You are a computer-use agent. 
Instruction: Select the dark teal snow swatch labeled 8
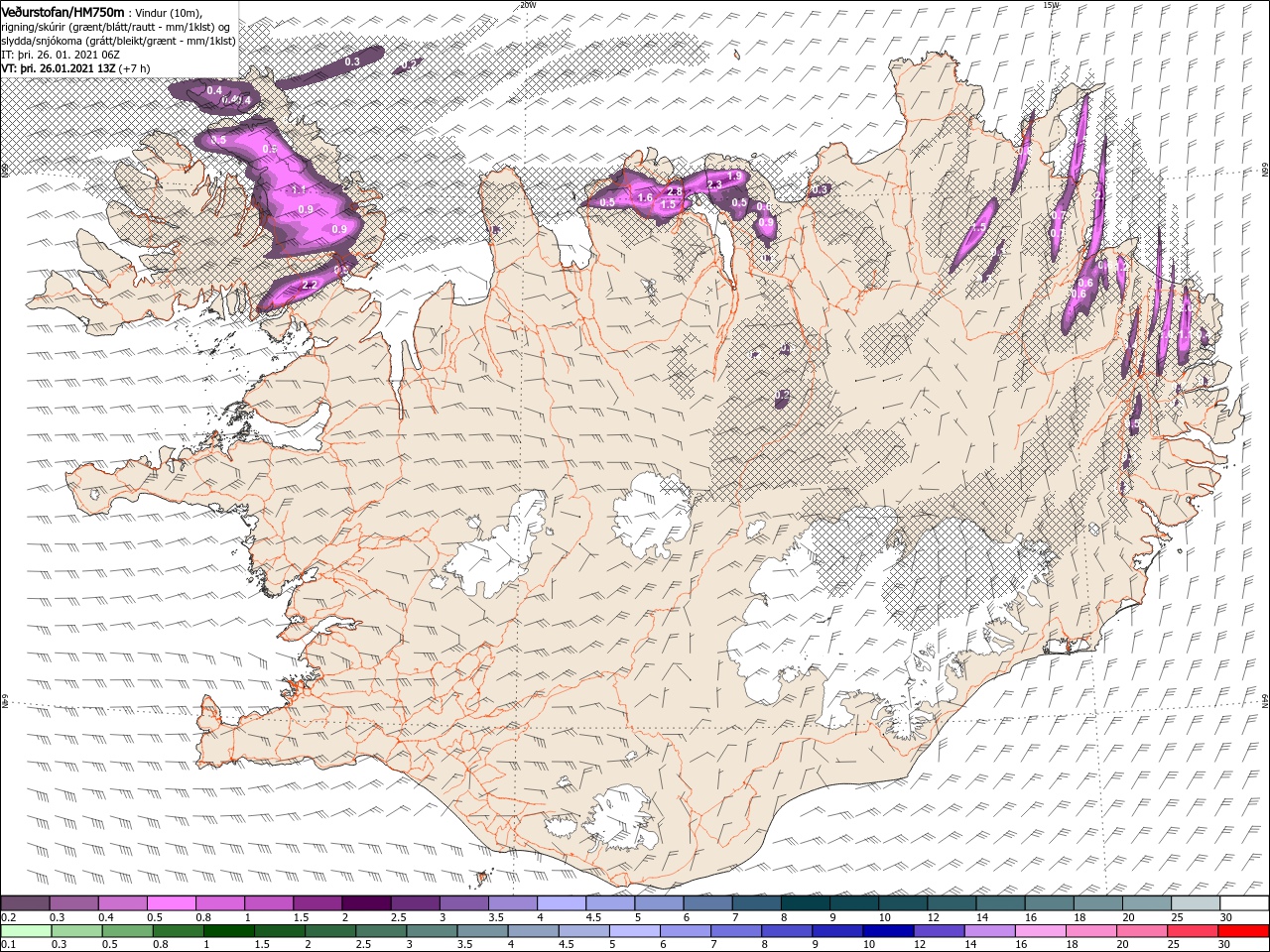(805, 902)
